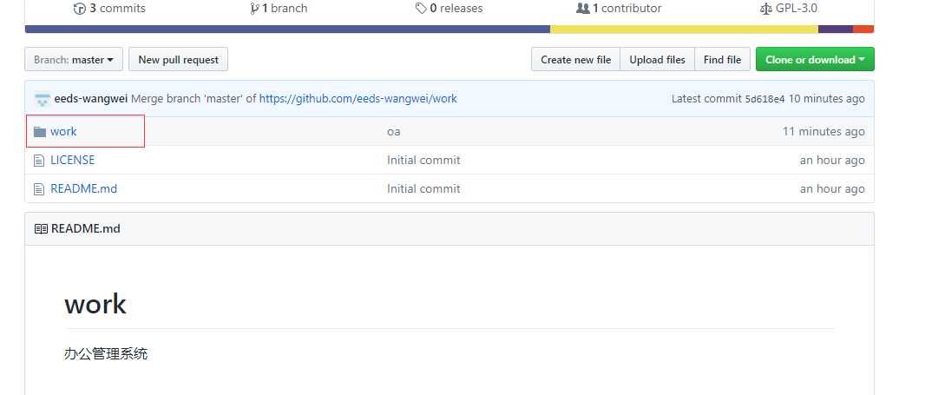Open the 'oa' commit message

click(394, 131)
